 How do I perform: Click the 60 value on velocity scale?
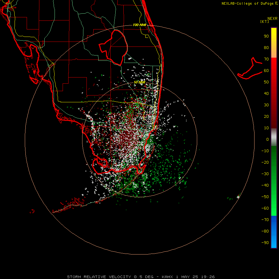pos(266,70)
